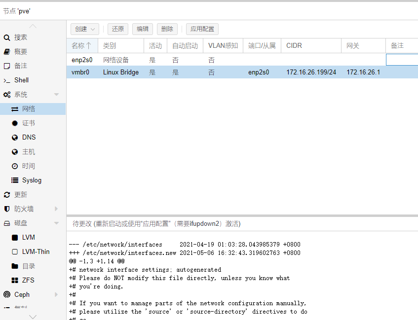Select the DNS globe icon
This screenshot has height=320, width=418.
[x=15, y=138]
